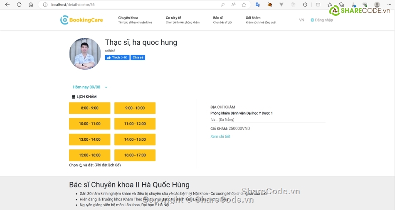Click the Xem chi tiết link
Image resolution: width=395 pixels, height=210 pixels.
click(x=220, y=137)
